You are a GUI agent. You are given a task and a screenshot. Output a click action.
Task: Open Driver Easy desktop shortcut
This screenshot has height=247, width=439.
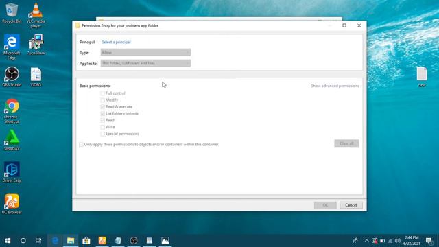pos(12,172)
